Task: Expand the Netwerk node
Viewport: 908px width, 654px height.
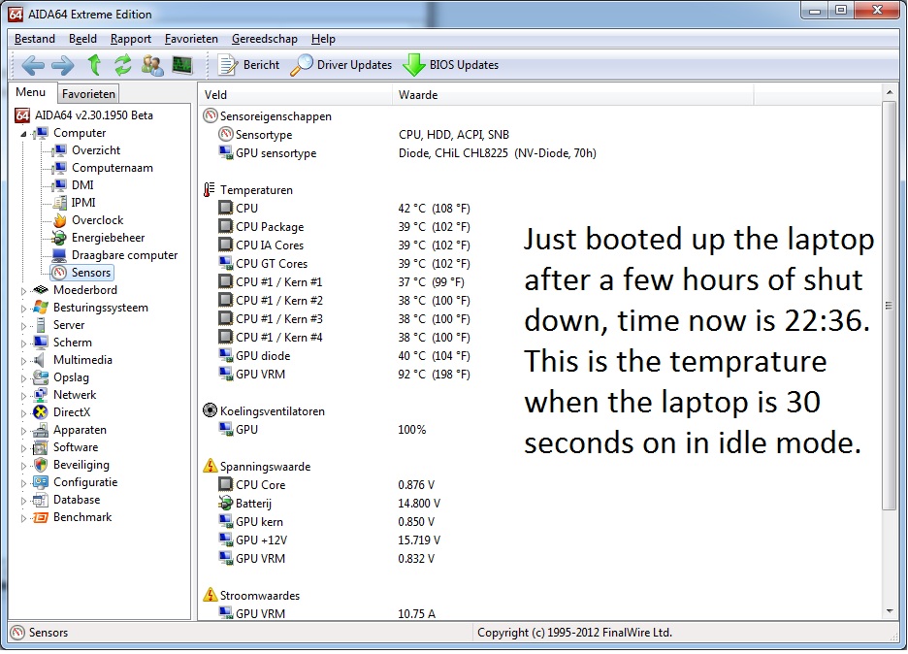Action: (x=23, y=396)
